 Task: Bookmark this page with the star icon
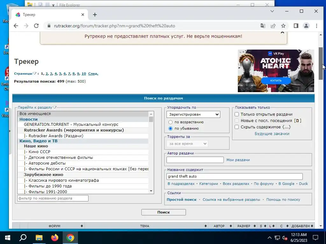coord(283,26)
